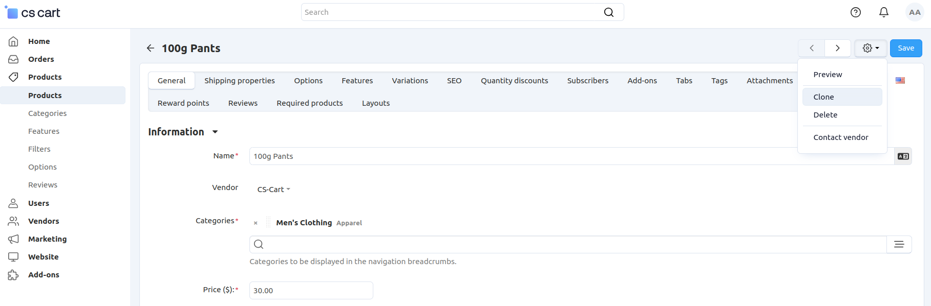Open the help question mark icon
This screenshot has width=931, height=306.
856,12
